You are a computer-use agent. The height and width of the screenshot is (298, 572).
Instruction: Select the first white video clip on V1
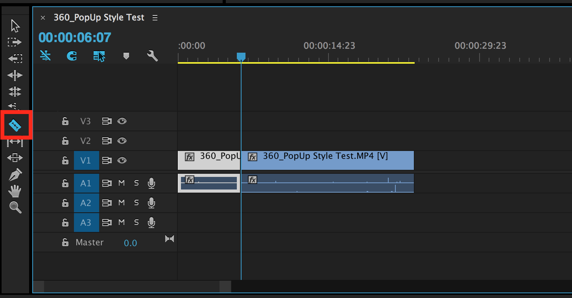click(209, 160)
